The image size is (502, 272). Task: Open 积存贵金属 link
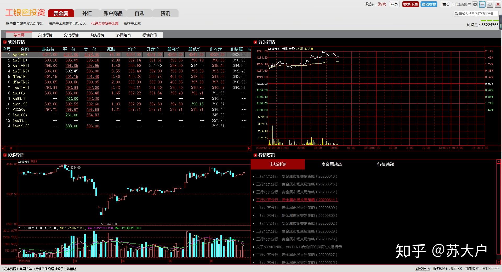point(132,24)
